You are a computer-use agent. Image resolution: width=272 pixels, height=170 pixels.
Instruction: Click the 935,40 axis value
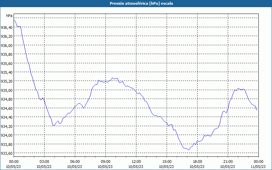(x=6, y=72)
